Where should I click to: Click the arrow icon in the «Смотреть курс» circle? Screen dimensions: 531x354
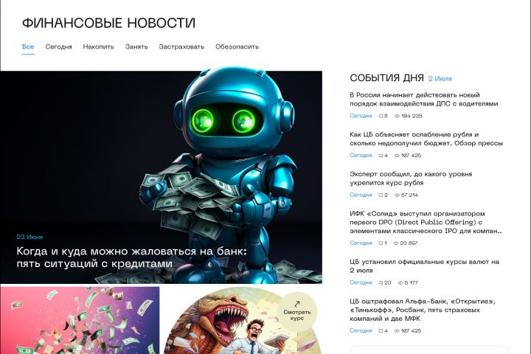pos(297,304)
